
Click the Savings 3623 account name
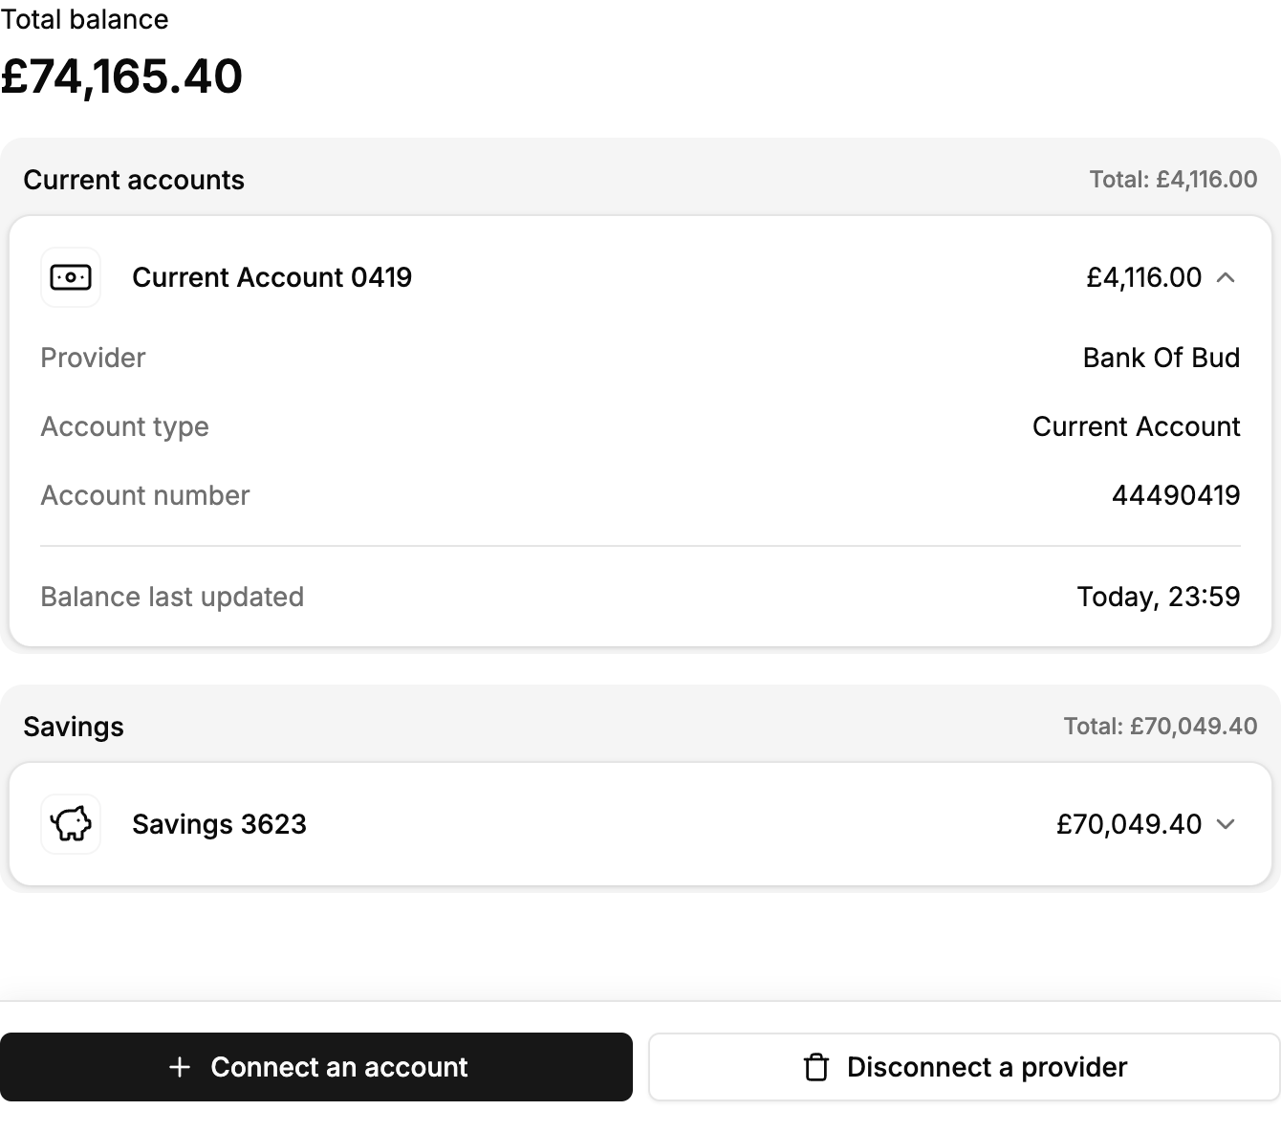219,824
